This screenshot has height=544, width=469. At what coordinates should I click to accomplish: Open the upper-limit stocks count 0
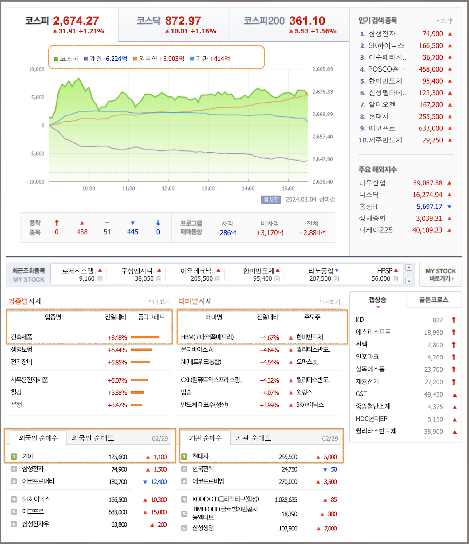(57, 232)
